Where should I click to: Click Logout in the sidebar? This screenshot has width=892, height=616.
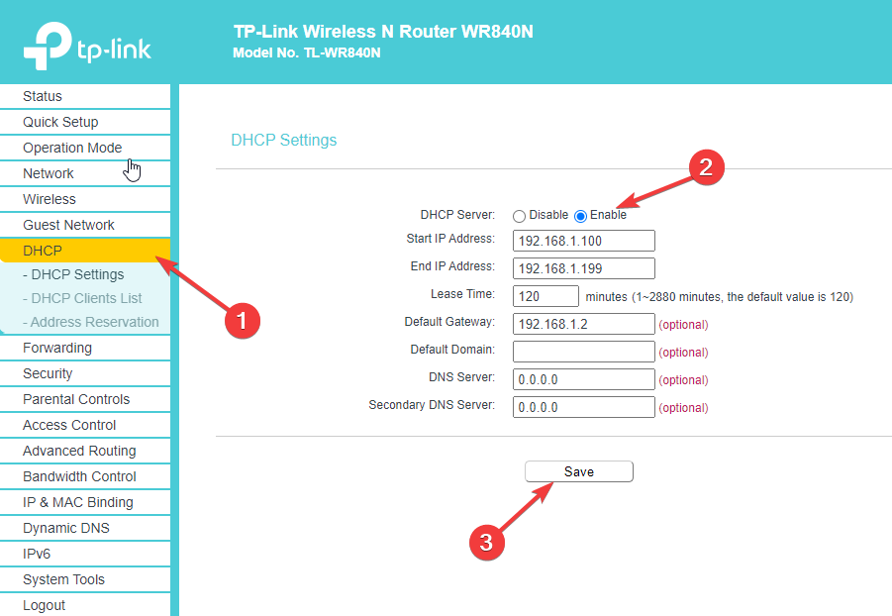pyautogui.click(x=85, y=605)
